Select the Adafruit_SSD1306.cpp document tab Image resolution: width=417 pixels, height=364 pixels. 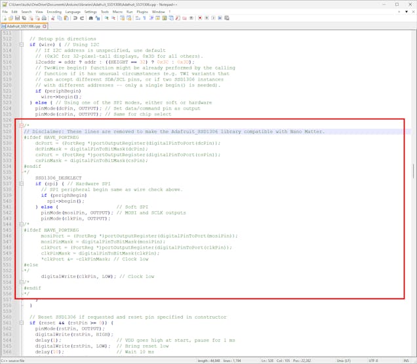21,26
